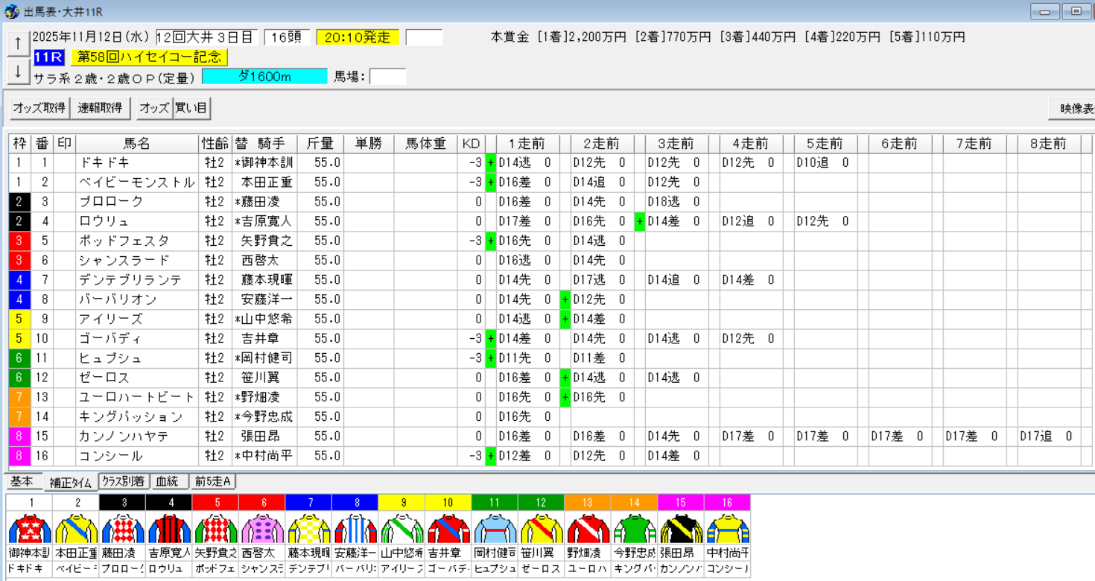1095x581 pixels.
Task: Click the cyan ダ1600m course label
Action: pyautogui.click(x=264, y=77)
